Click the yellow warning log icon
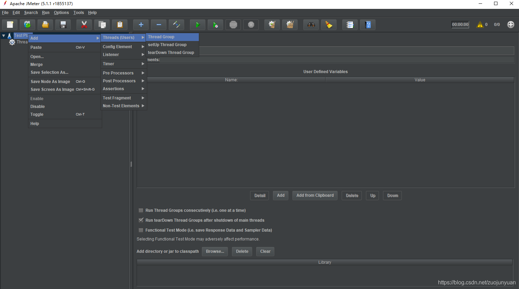 [480, 25]
